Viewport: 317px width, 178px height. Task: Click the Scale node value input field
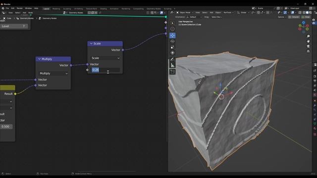(106, 70)
